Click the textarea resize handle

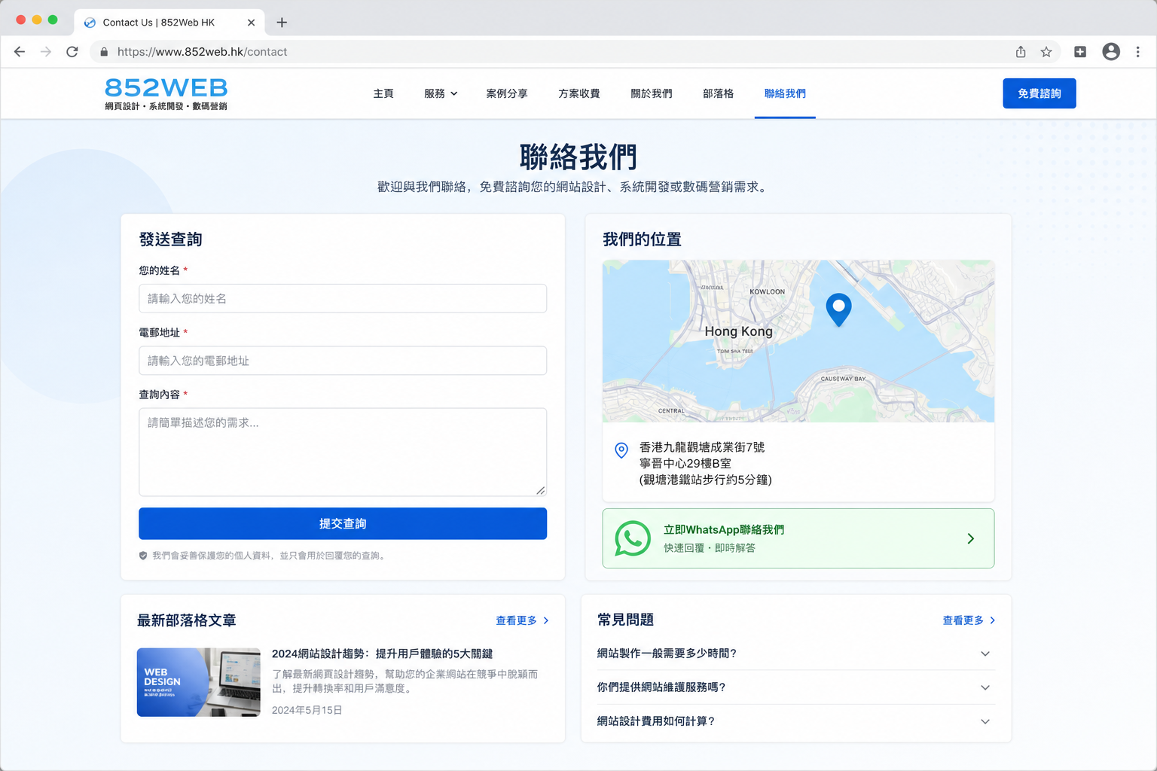540,490
